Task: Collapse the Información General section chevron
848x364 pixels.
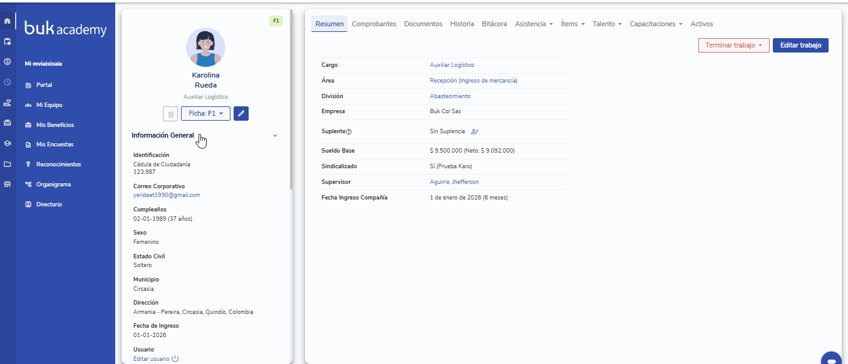Action: click(275, 135)
